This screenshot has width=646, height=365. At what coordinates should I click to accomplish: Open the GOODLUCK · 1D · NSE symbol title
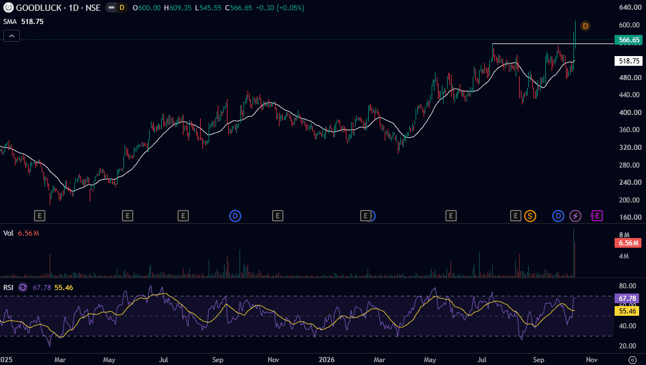pyautogui.click(x=58, y=8)
